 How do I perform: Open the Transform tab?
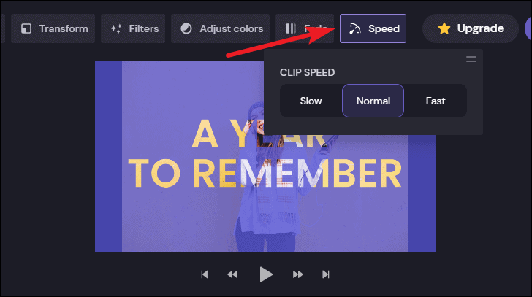[x=53, y=28]
